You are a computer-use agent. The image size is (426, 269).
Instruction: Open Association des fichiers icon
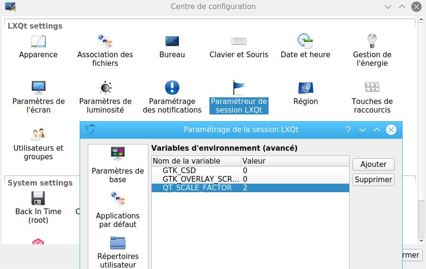pos(105,41)
